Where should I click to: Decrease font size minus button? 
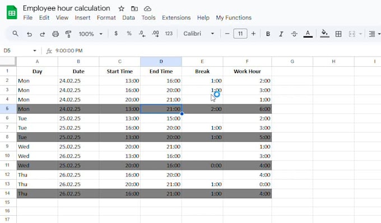[x=227, y=34]
